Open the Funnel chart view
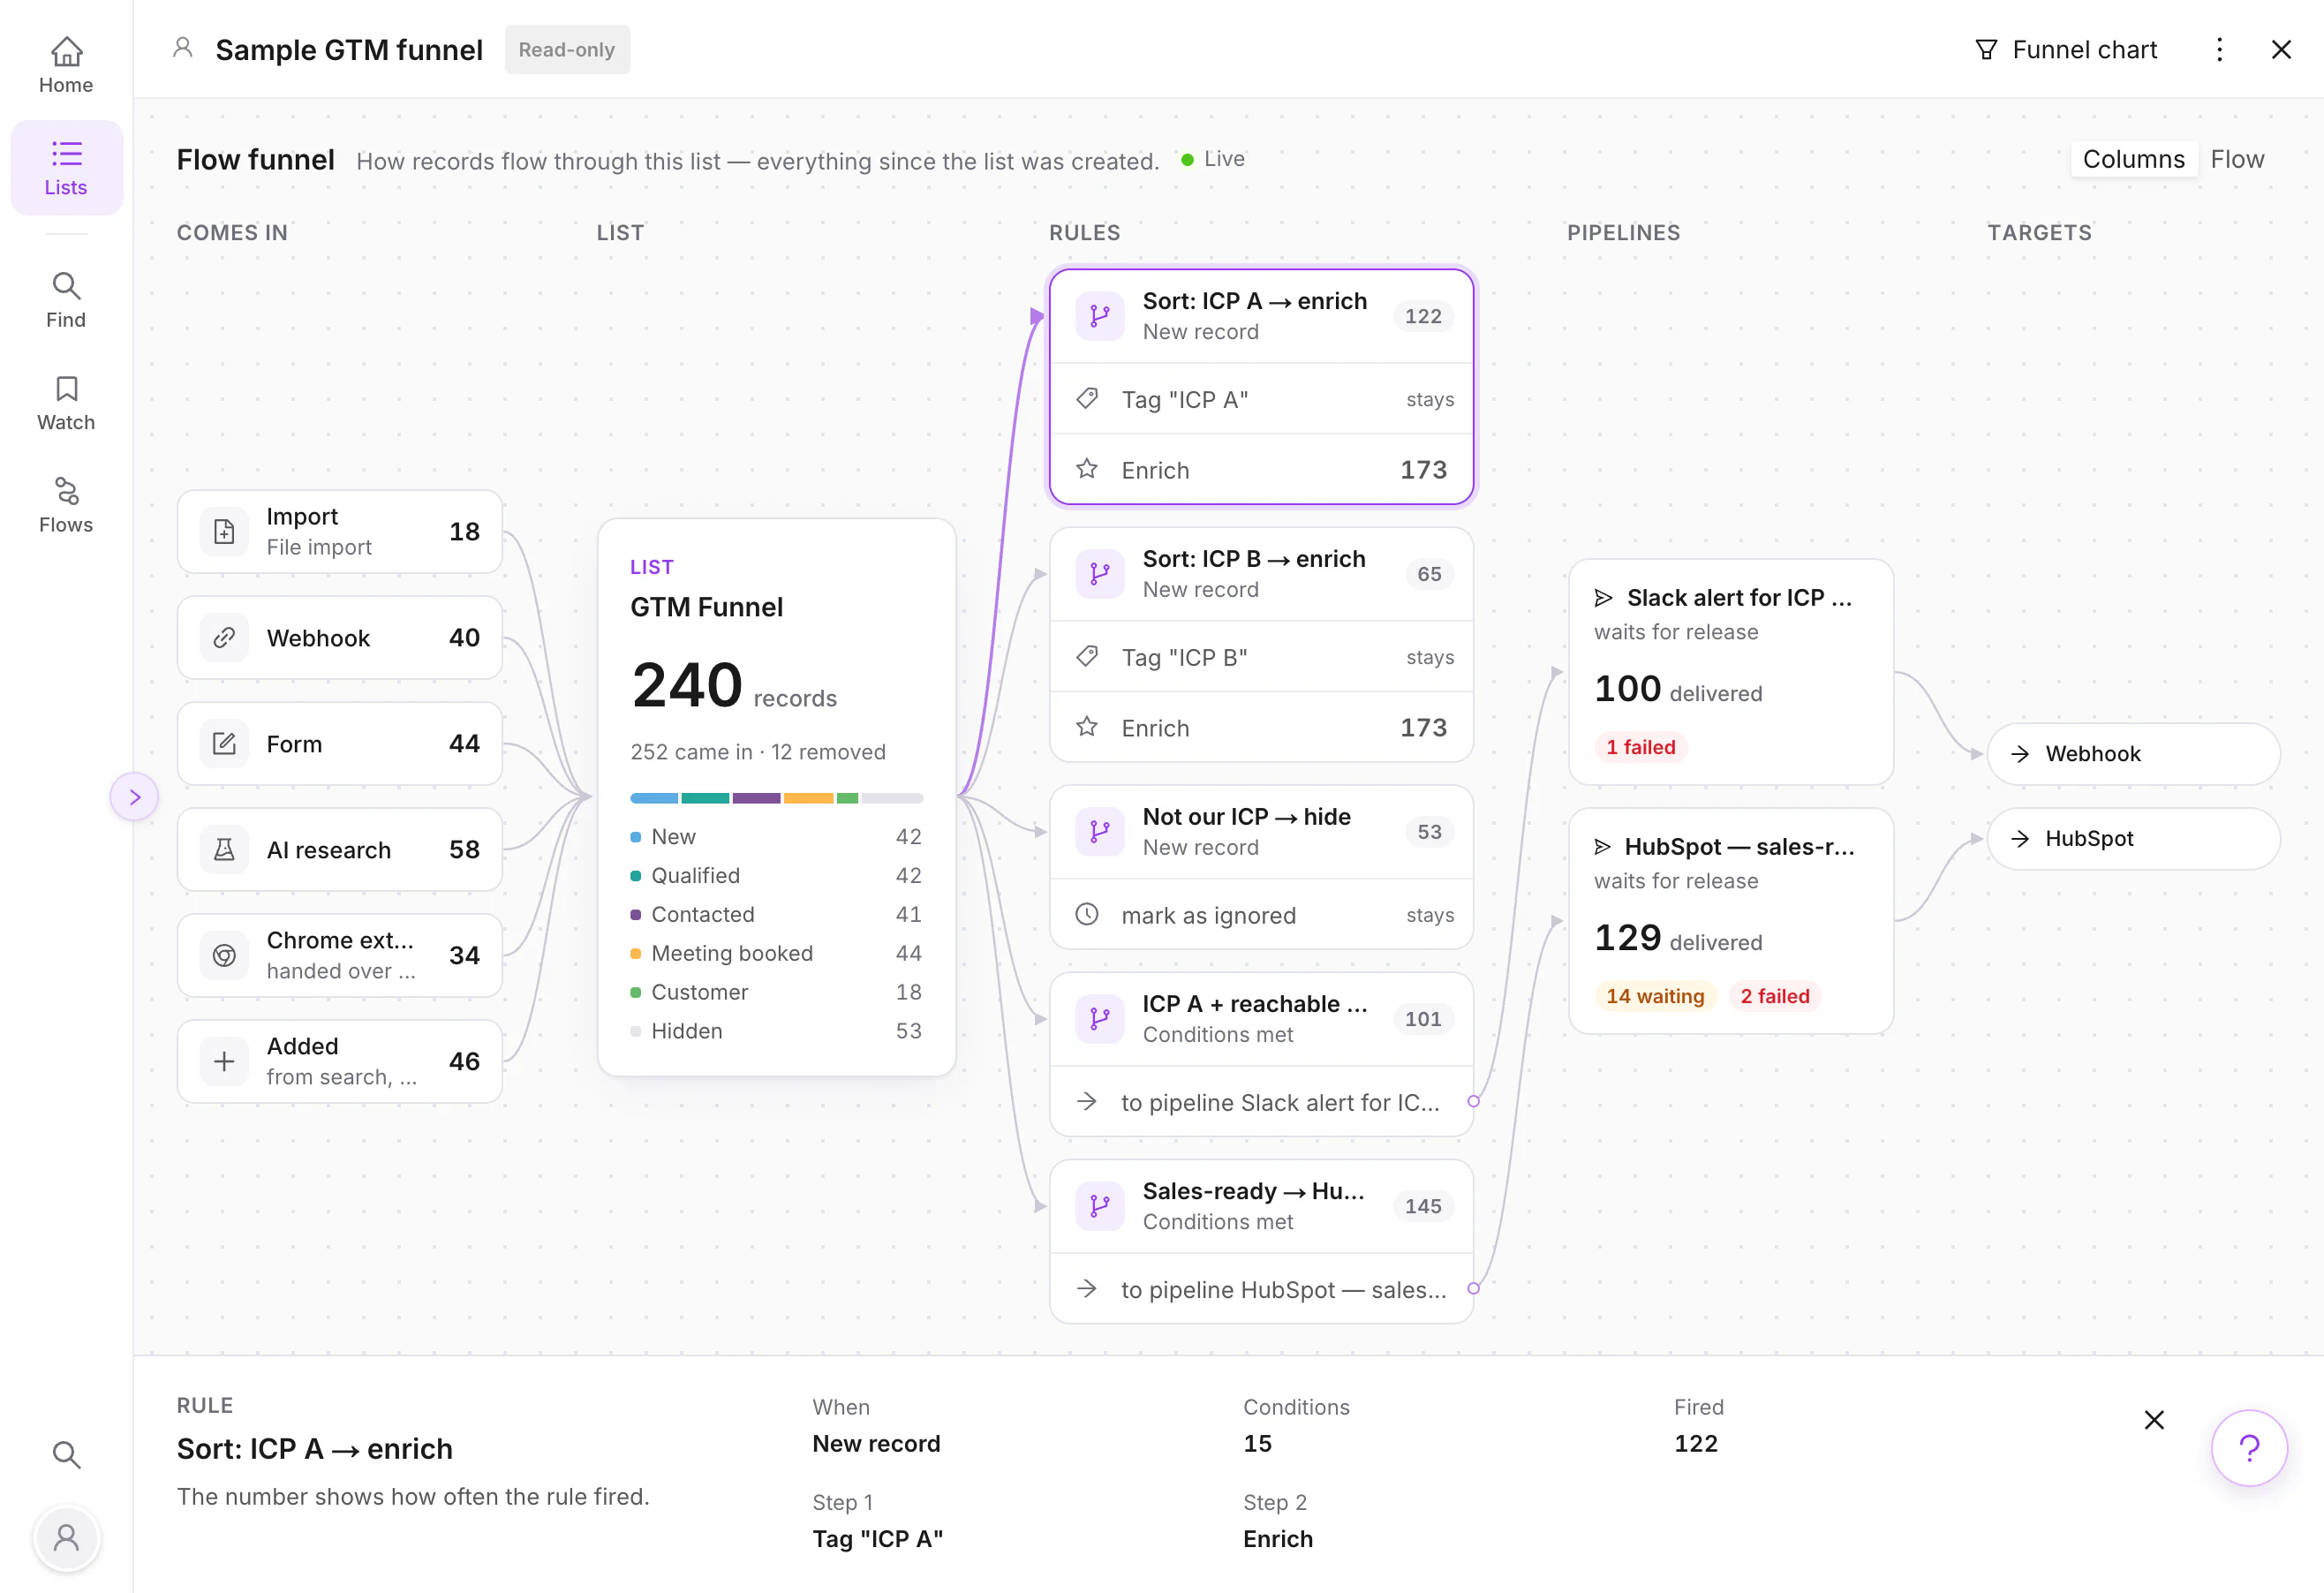Screen dimensions: 2324x1593 (2066, 50)
